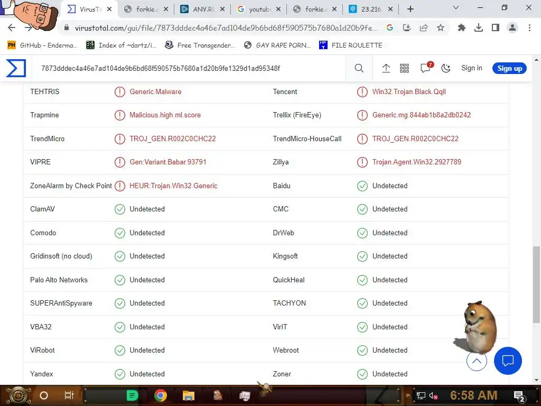
Task: Click the Malicious.high.ml.score Trapmine result
Action: click(165, 115)
